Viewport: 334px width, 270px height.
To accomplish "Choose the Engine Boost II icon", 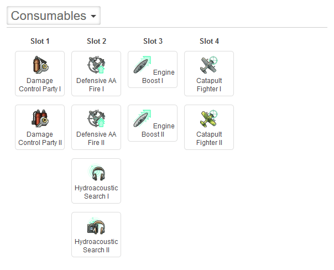I will pyautogui.click(x=142, y=119).
